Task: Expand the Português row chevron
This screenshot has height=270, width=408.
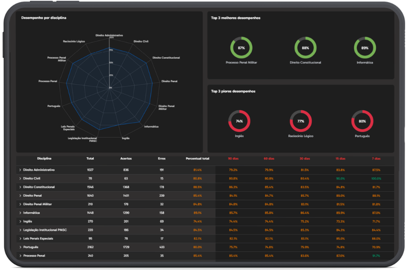Action: coord(20,247)
